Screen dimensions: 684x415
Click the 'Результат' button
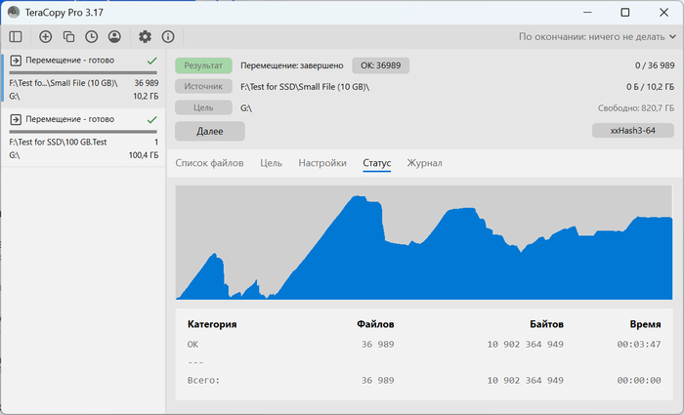click(203, 65)
